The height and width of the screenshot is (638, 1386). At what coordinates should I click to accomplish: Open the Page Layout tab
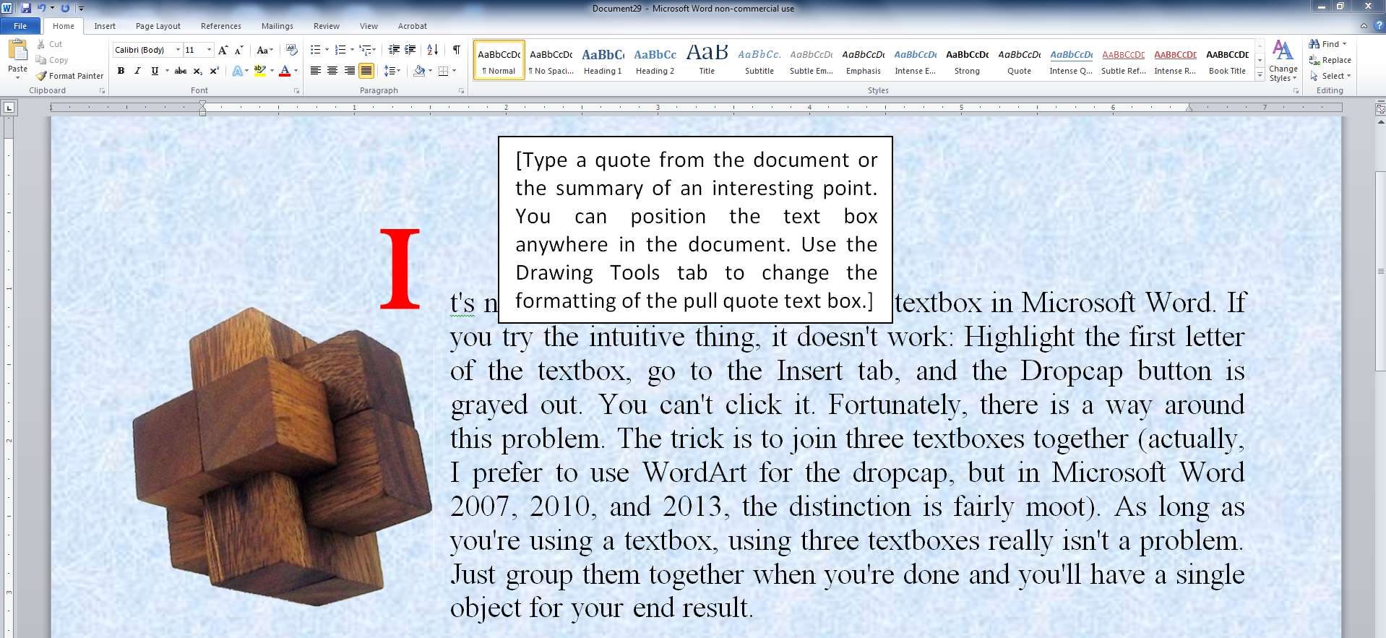point(158,26)
